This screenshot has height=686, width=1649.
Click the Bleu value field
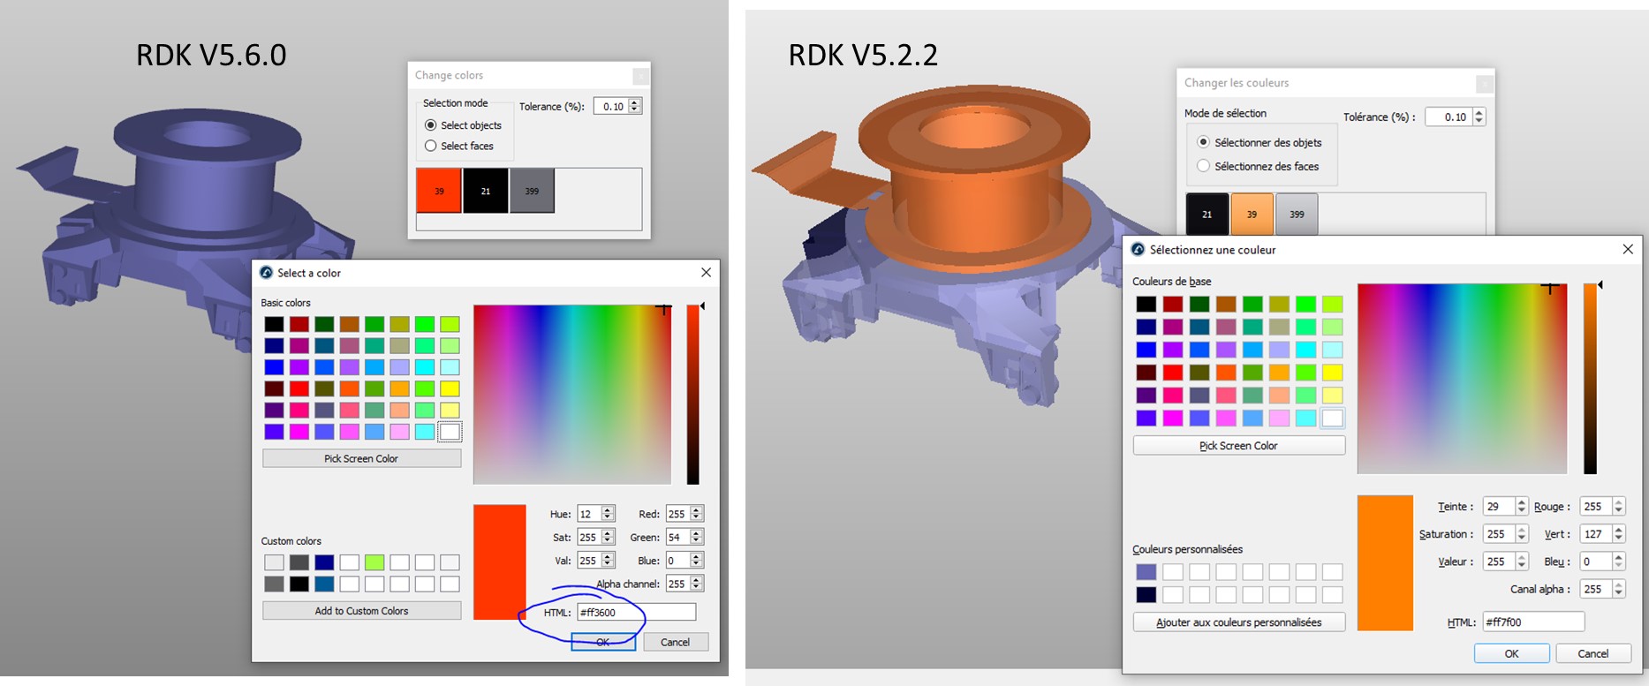(x=1596, y=562)
